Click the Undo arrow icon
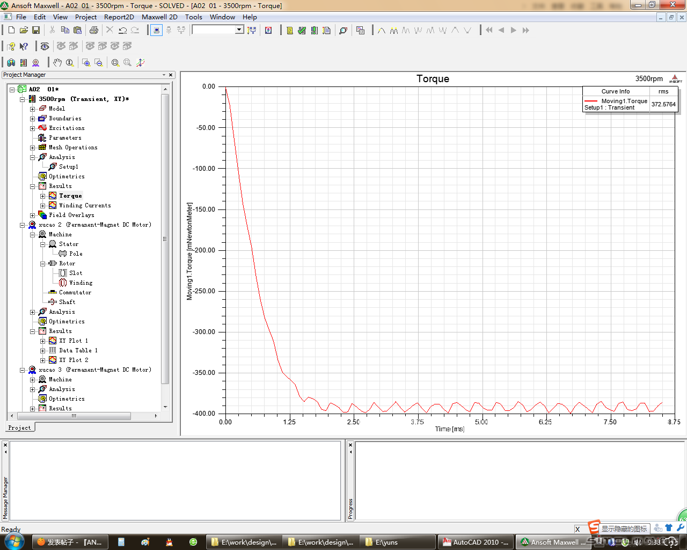 coord(122,30)
